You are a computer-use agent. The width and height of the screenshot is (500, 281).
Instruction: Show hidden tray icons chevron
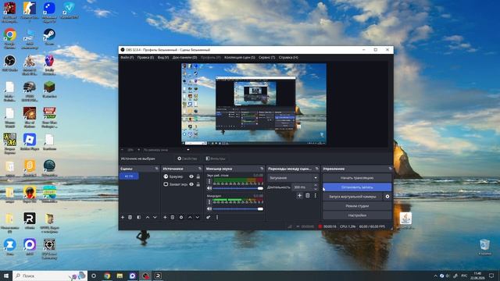(435, 276)
